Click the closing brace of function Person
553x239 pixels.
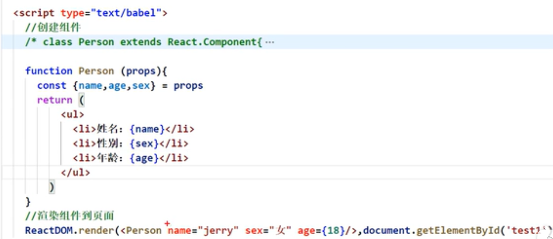point(29,202)
